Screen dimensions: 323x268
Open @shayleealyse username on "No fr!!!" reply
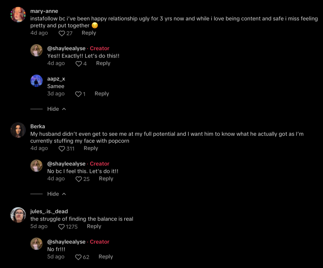(66, 242)
